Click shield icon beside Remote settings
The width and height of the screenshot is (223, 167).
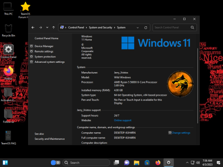(31, 51)
